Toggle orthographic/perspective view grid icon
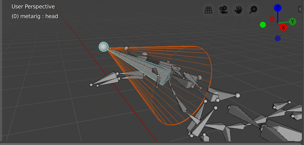 (x=208, y=9)
